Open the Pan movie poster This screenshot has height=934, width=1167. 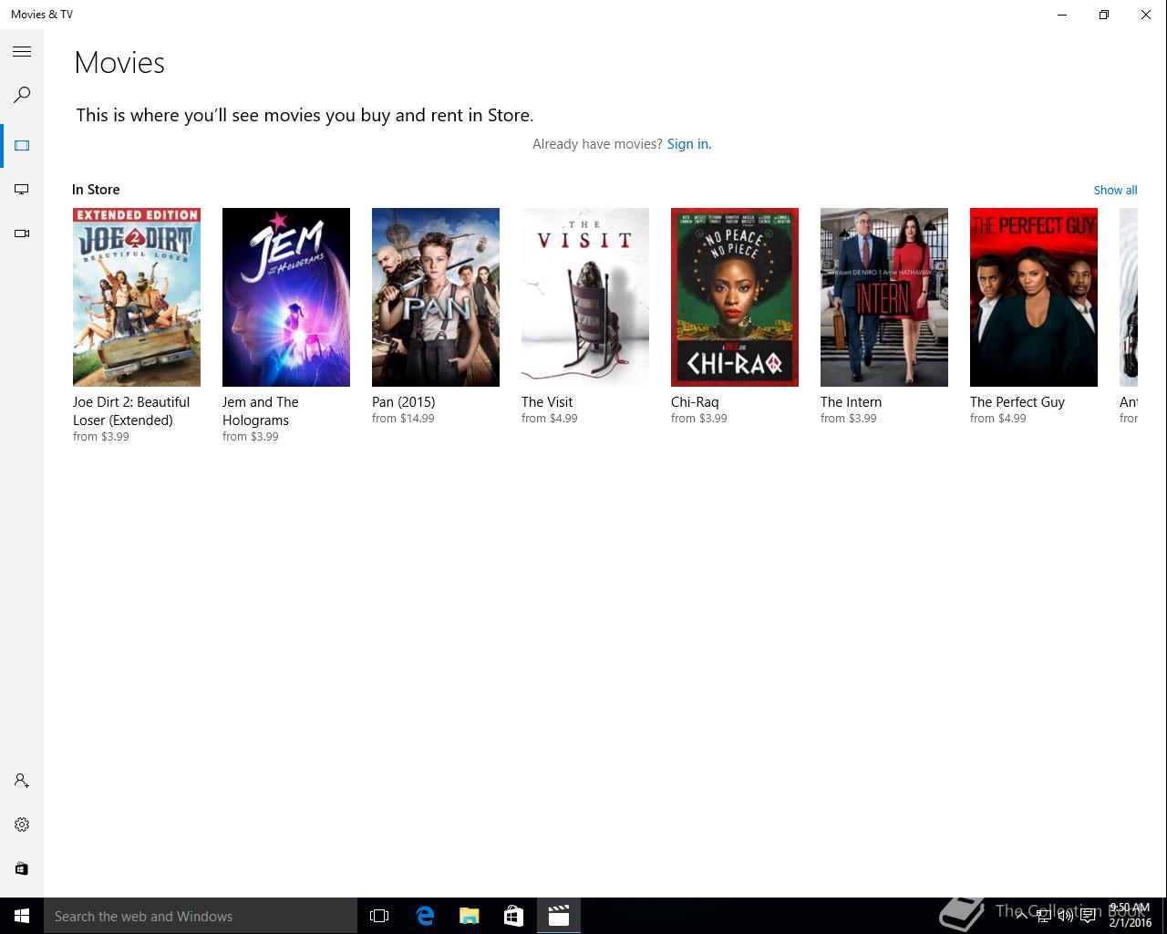(436, 297)
